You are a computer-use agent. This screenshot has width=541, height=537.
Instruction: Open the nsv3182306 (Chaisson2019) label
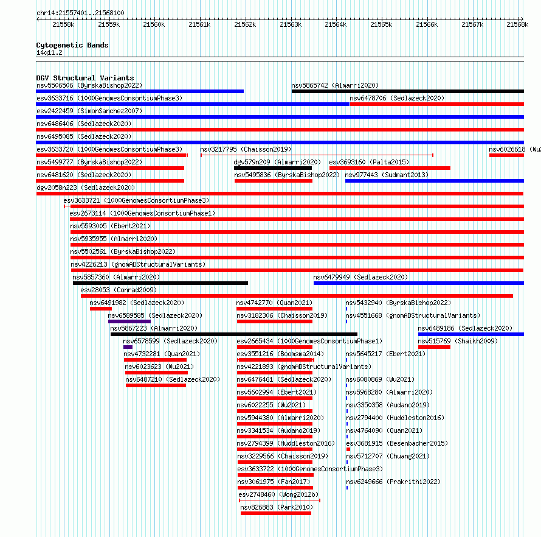[282, 315]
